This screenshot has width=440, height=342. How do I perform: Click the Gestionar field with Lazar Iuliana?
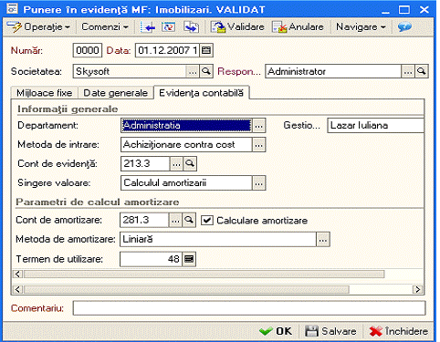[375, 125]
